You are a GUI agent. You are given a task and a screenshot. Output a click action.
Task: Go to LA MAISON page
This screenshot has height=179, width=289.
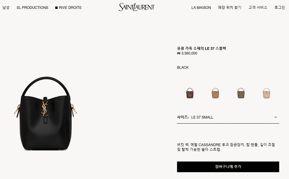click(201, 7)
